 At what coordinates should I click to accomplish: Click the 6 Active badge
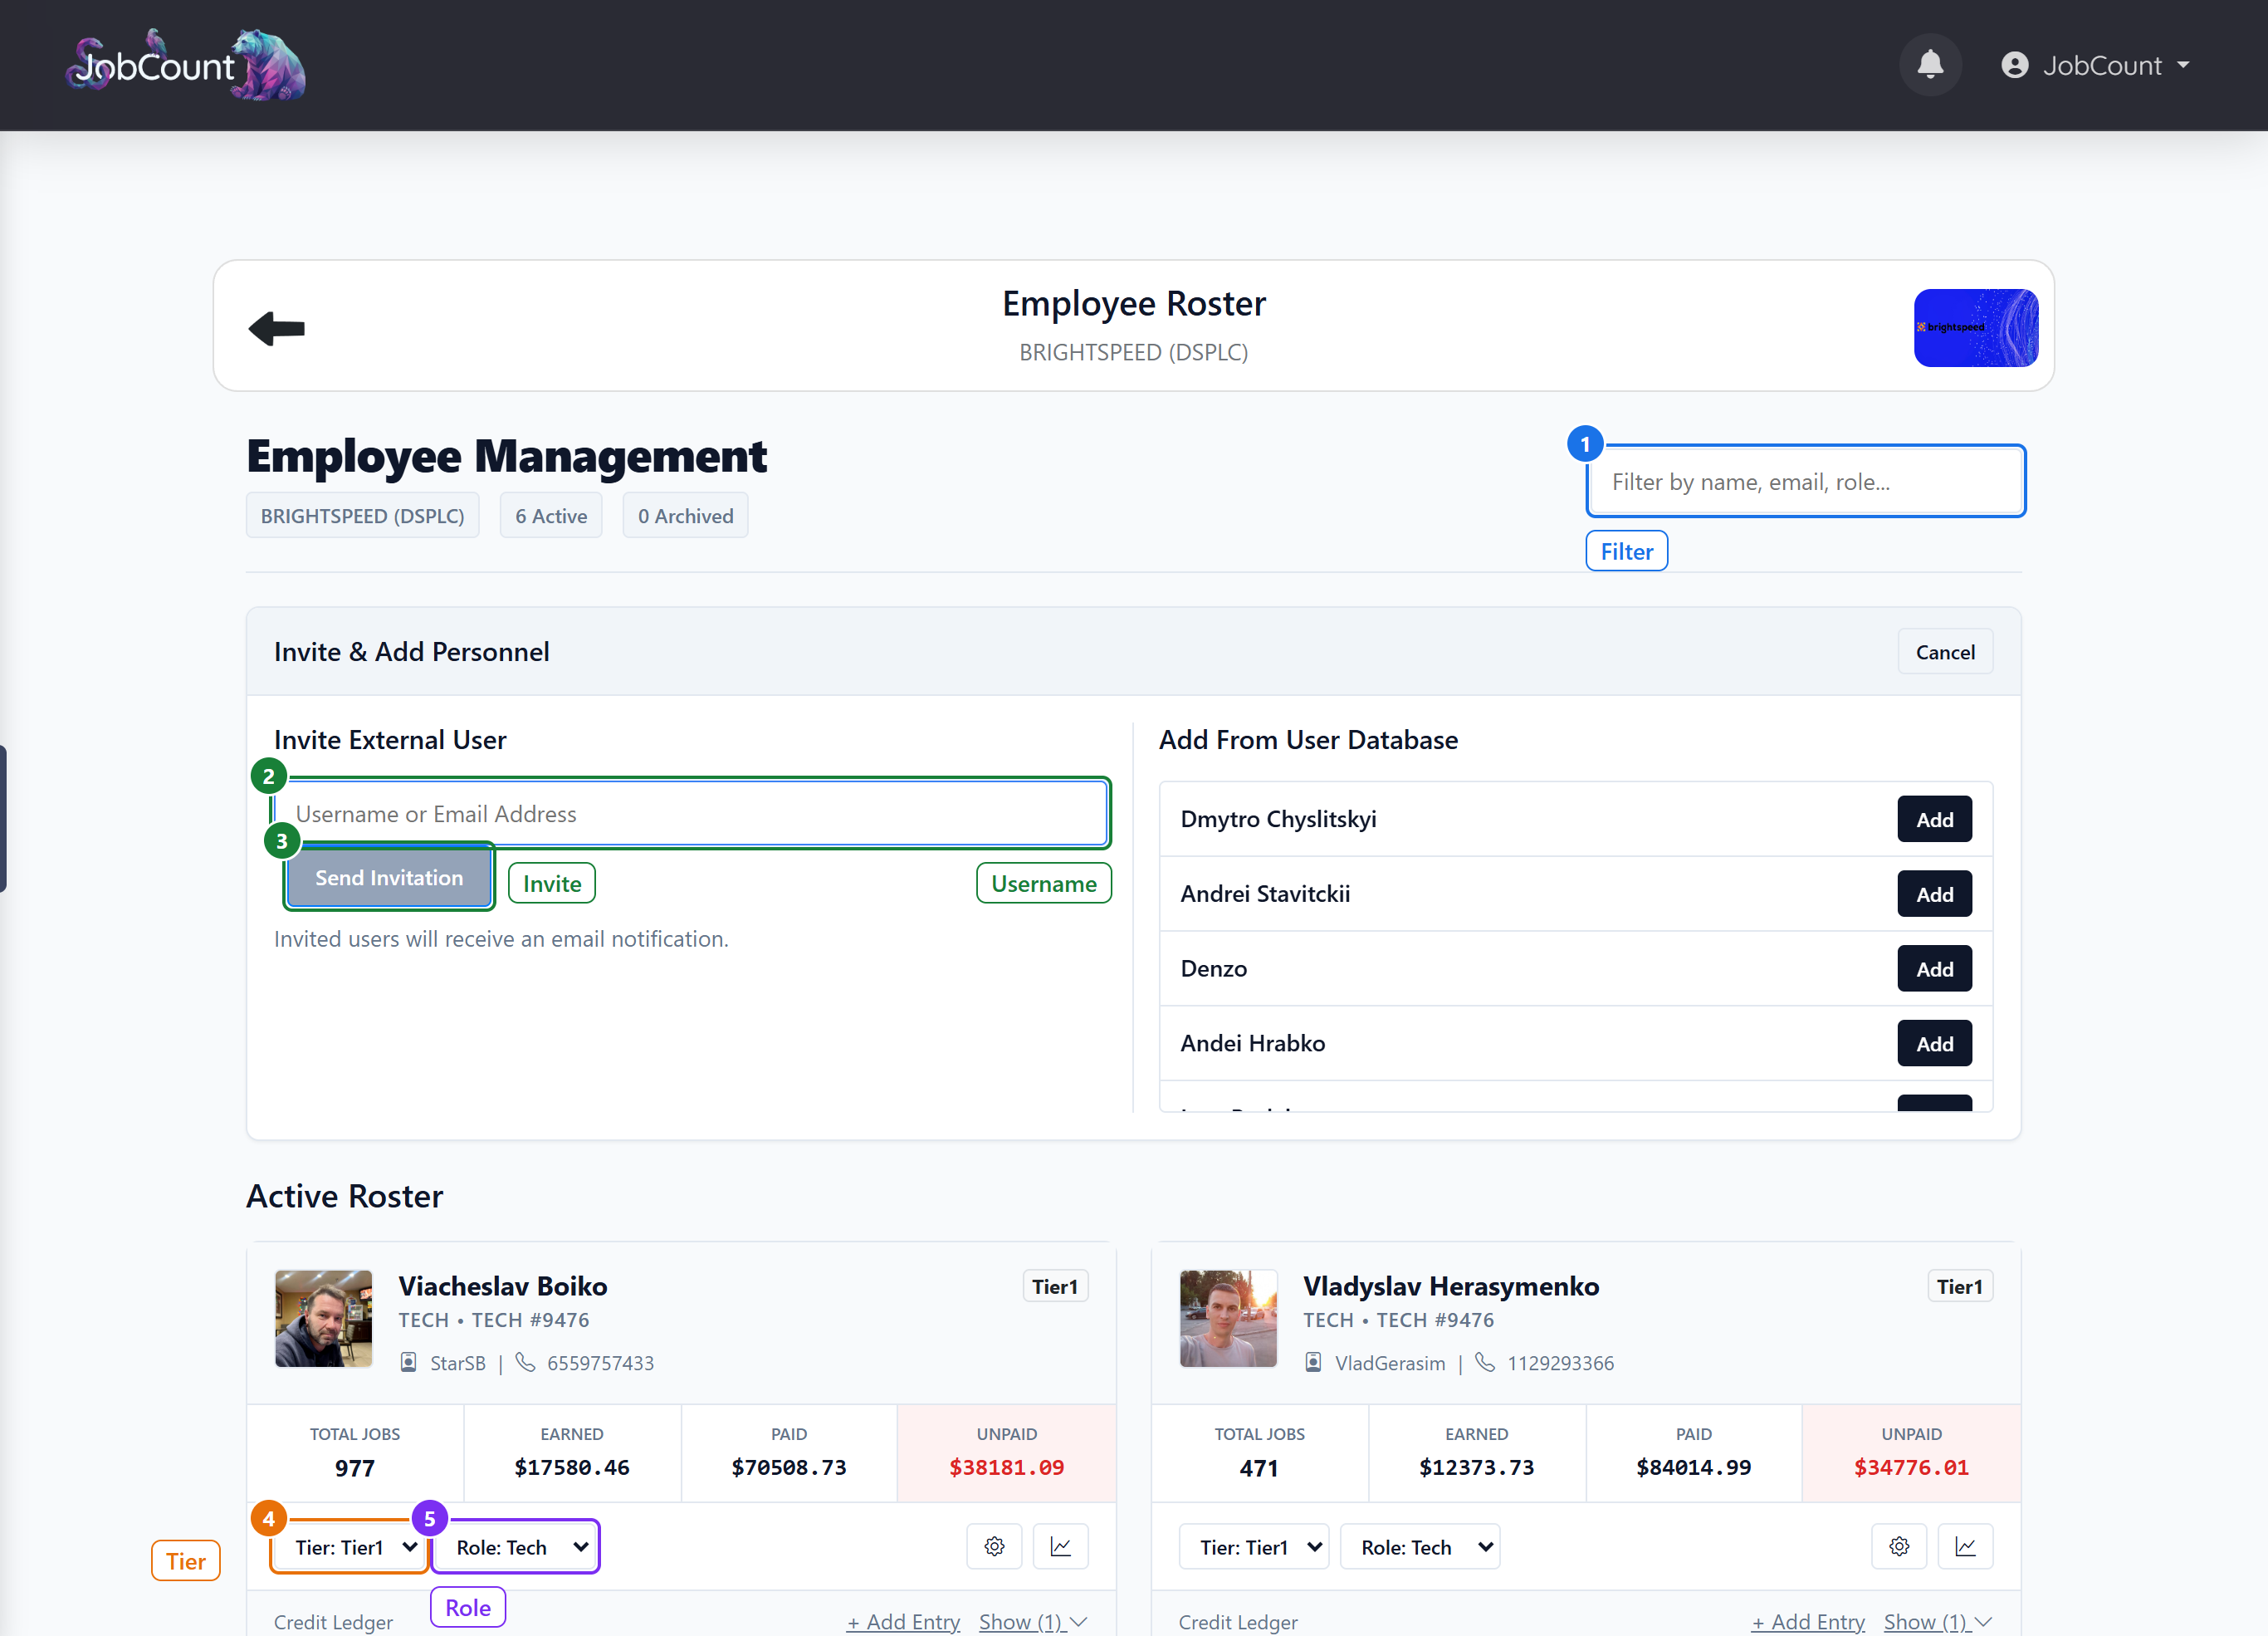[x=551, y=516]
